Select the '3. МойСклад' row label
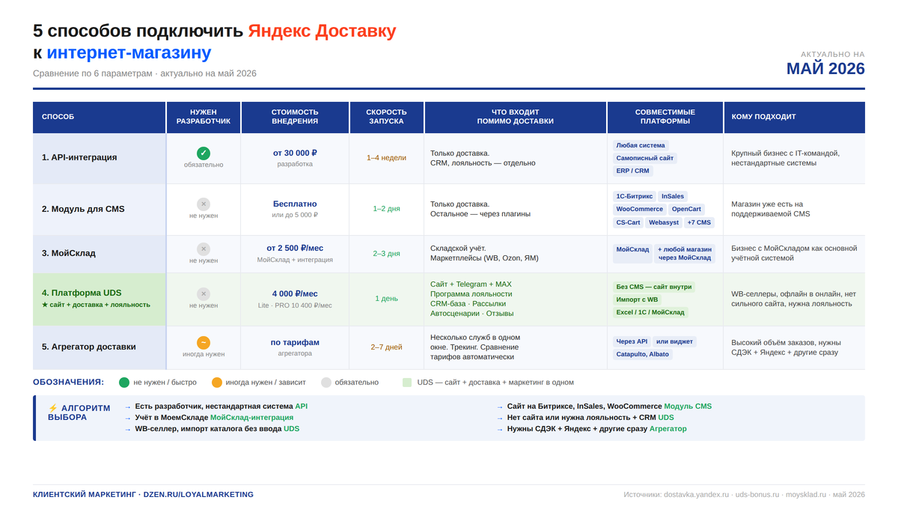 pos(69,253)
